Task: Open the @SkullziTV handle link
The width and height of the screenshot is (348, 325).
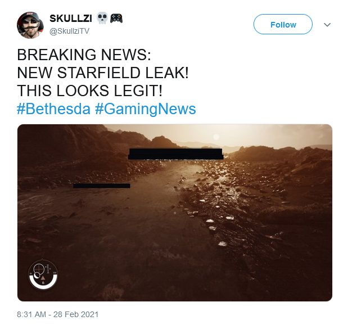Action: 69,31
